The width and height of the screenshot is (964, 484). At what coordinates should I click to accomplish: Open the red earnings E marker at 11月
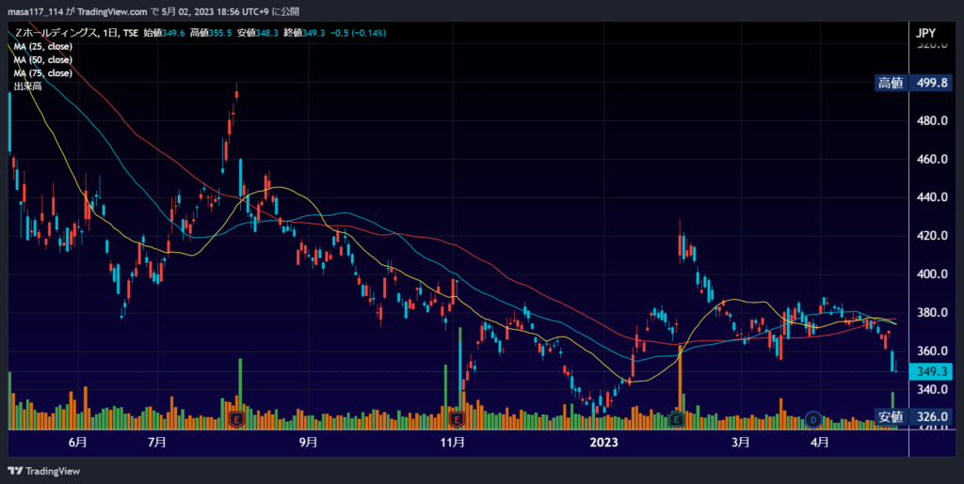point(457,420)
